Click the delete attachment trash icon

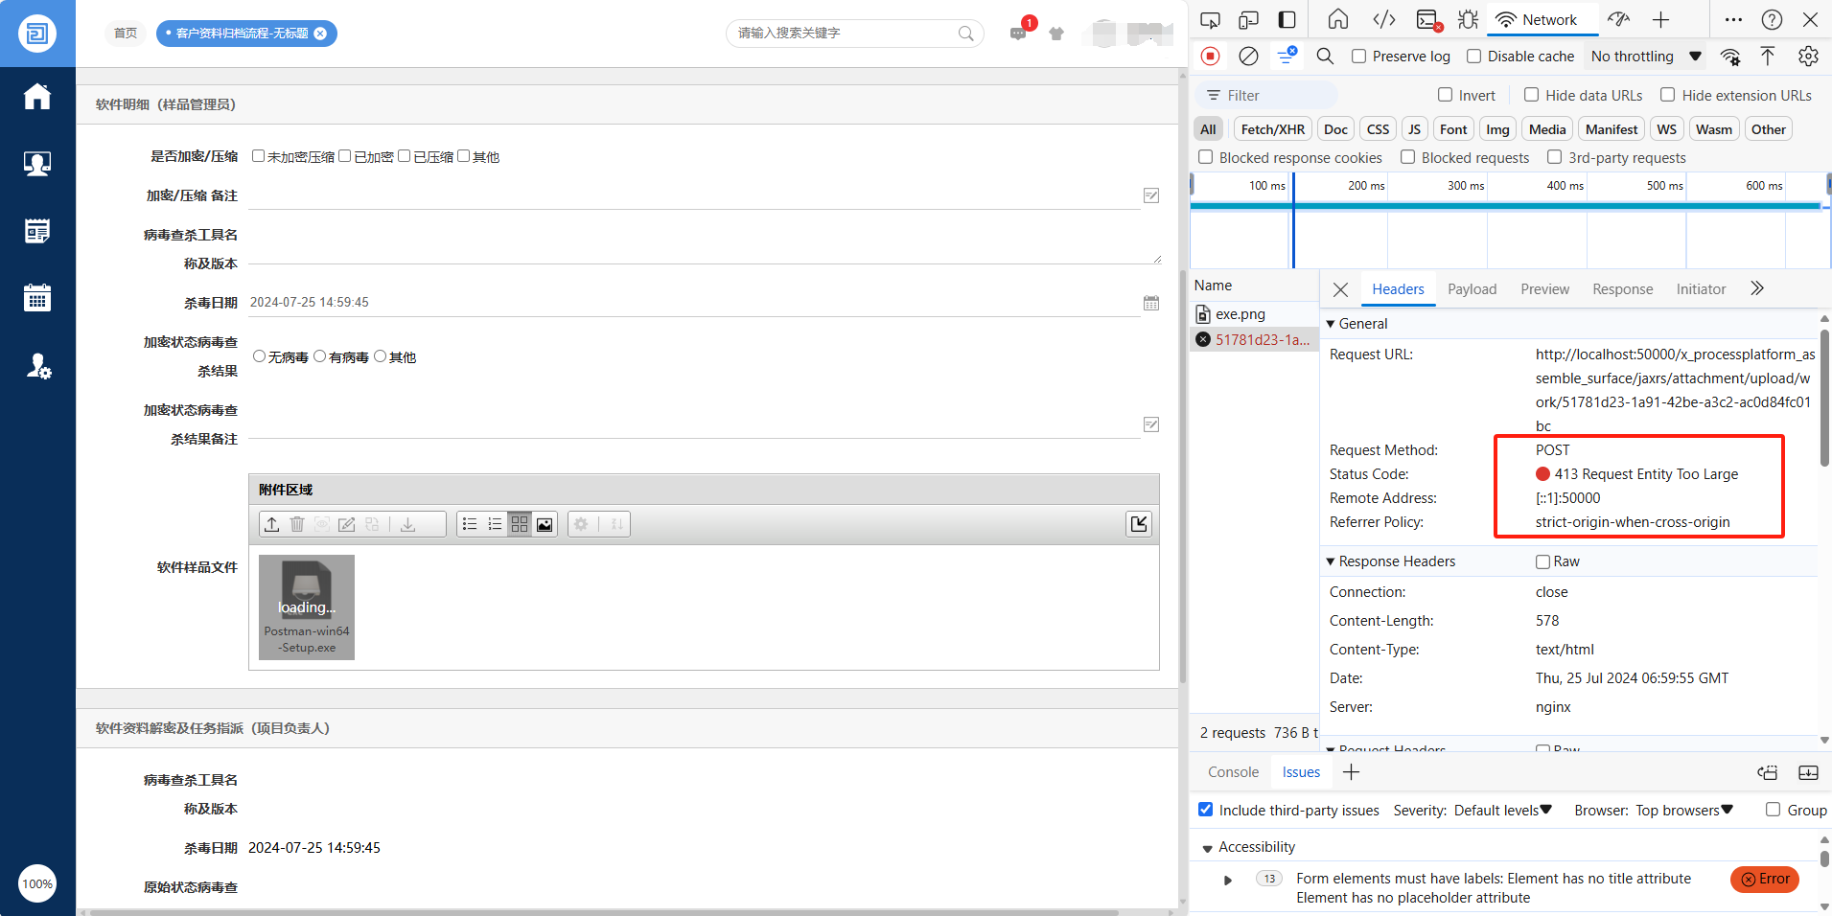tap(297, 524)
